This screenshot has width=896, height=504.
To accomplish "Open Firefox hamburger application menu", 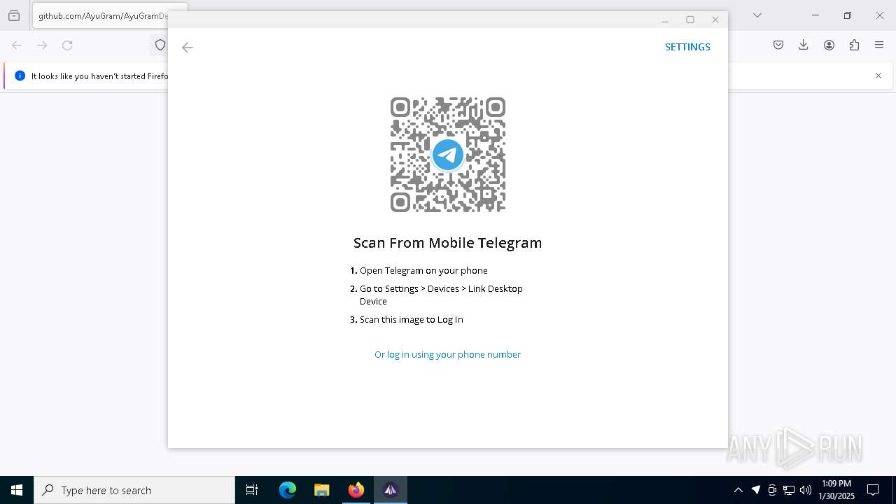I will coord(879,45).
